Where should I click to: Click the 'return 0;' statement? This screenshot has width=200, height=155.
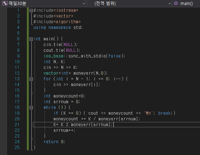coord(54,142)
